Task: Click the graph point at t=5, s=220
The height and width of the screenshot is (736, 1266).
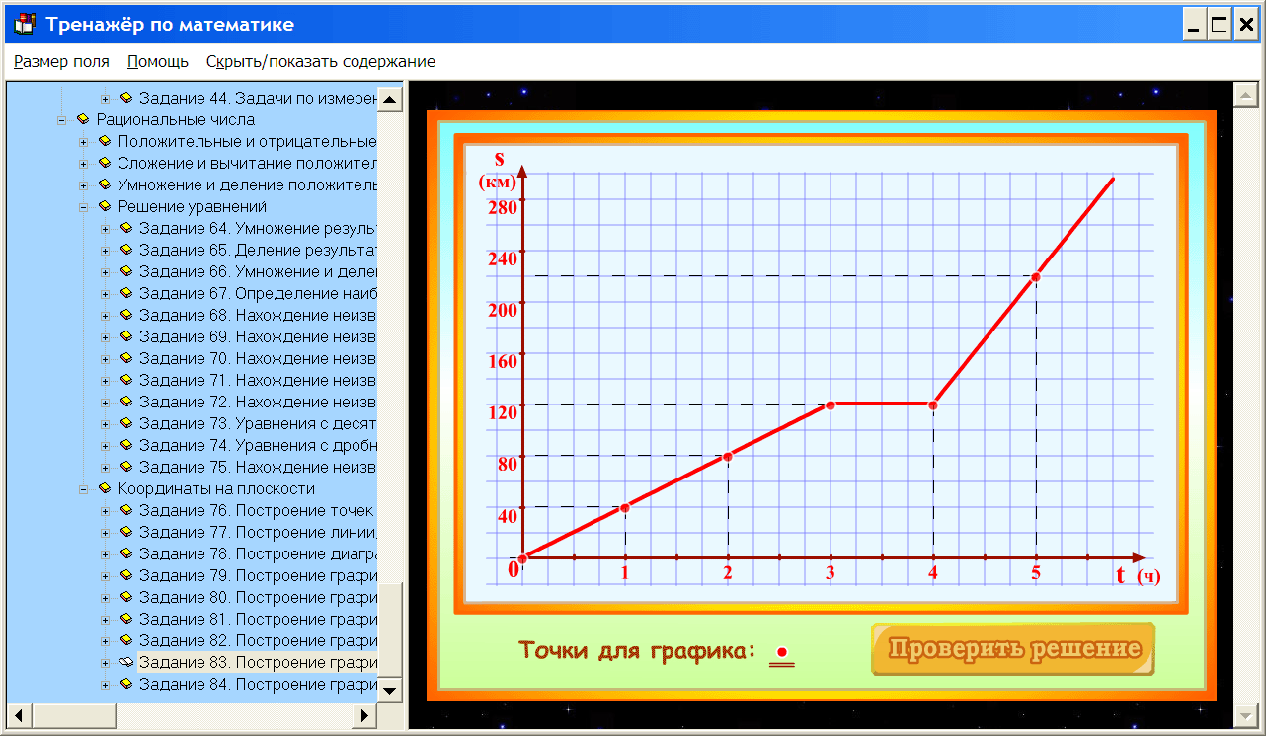Action: (x=1036, y=276)
